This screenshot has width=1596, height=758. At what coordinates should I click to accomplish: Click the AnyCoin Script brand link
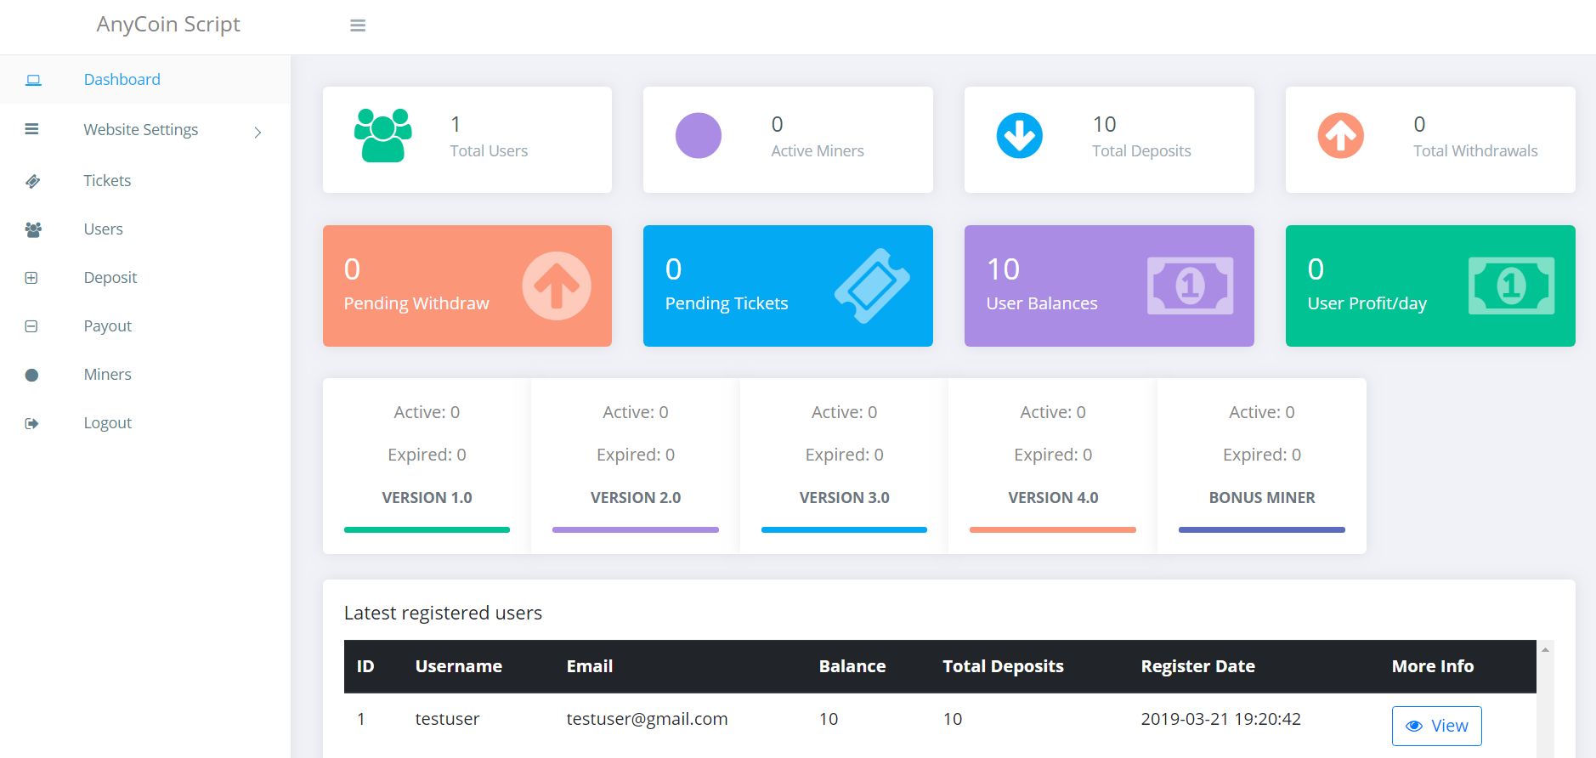click(168, 25)
